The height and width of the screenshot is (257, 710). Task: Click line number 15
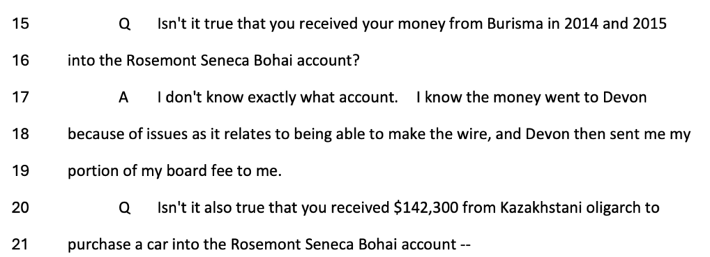click(20, 24)
